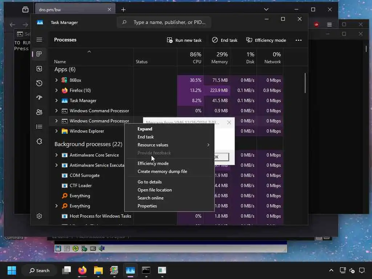Image resolution: width=372 pixels, height=279 pixels.
Task: Open the browser hamburger menu behind Task Manager
Action: [x=329, y=24]
